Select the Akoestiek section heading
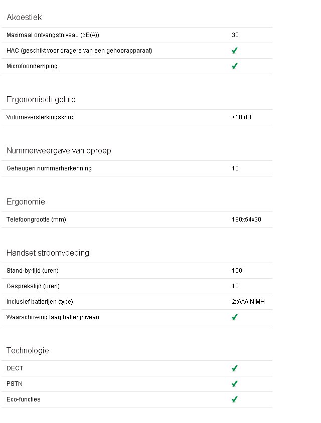This screenshot has height=423, width=321. [x=24, y=17]
